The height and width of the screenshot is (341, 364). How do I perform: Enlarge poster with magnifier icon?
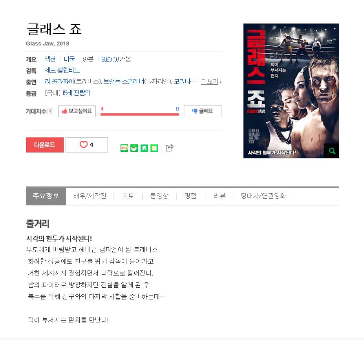pos(332,151)
